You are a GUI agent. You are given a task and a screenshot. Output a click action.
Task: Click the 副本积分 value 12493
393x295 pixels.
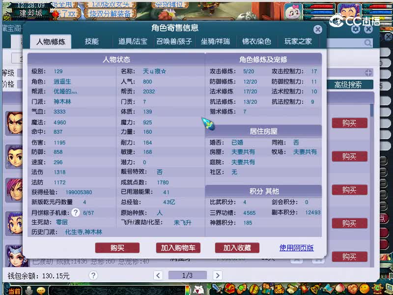313,212
